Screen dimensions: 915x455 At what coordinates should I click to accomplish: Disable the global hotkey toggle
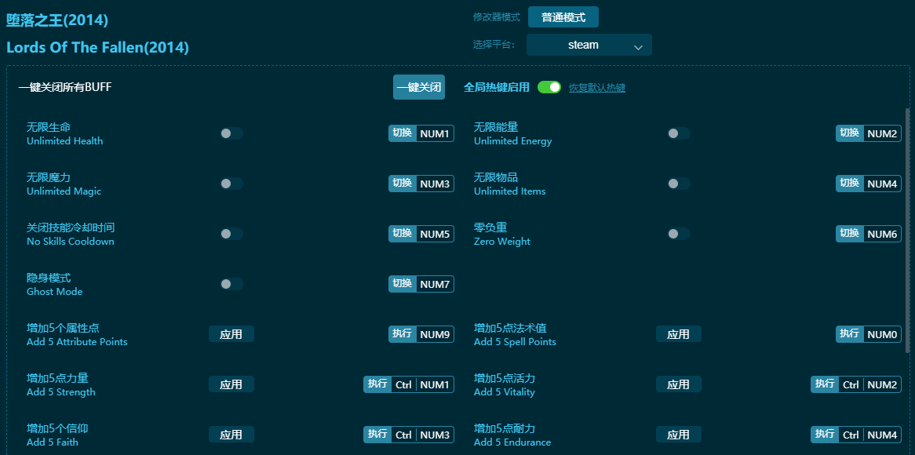click(x=549, y=87)
